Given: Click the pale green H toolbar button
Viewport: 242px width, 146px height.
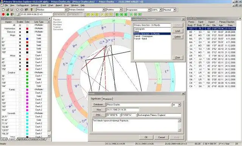Looking at the screenshot, I should click(x=135, y=14).
